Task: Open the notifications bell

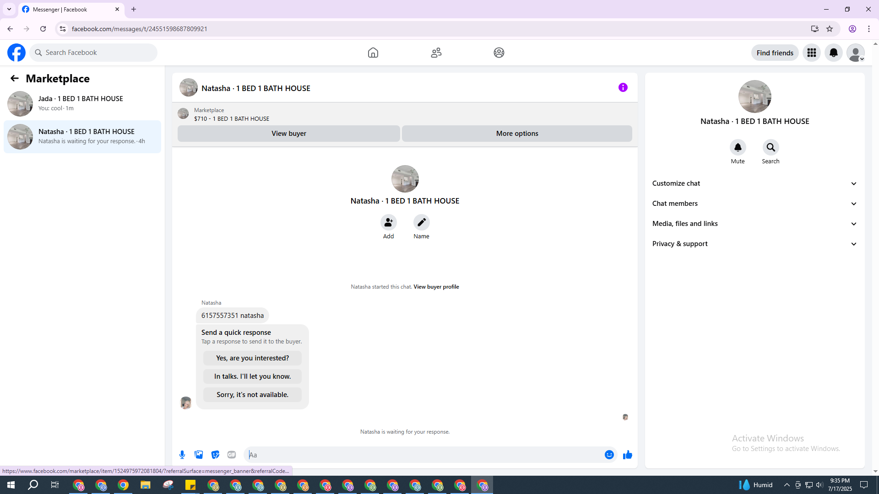Action: (834, 53)
